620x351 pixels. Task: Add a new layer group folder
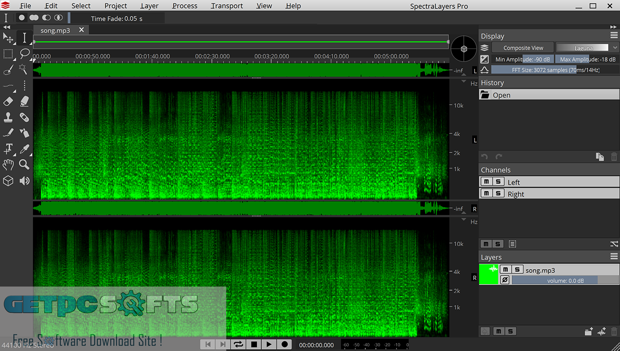(x=588, y=332)
